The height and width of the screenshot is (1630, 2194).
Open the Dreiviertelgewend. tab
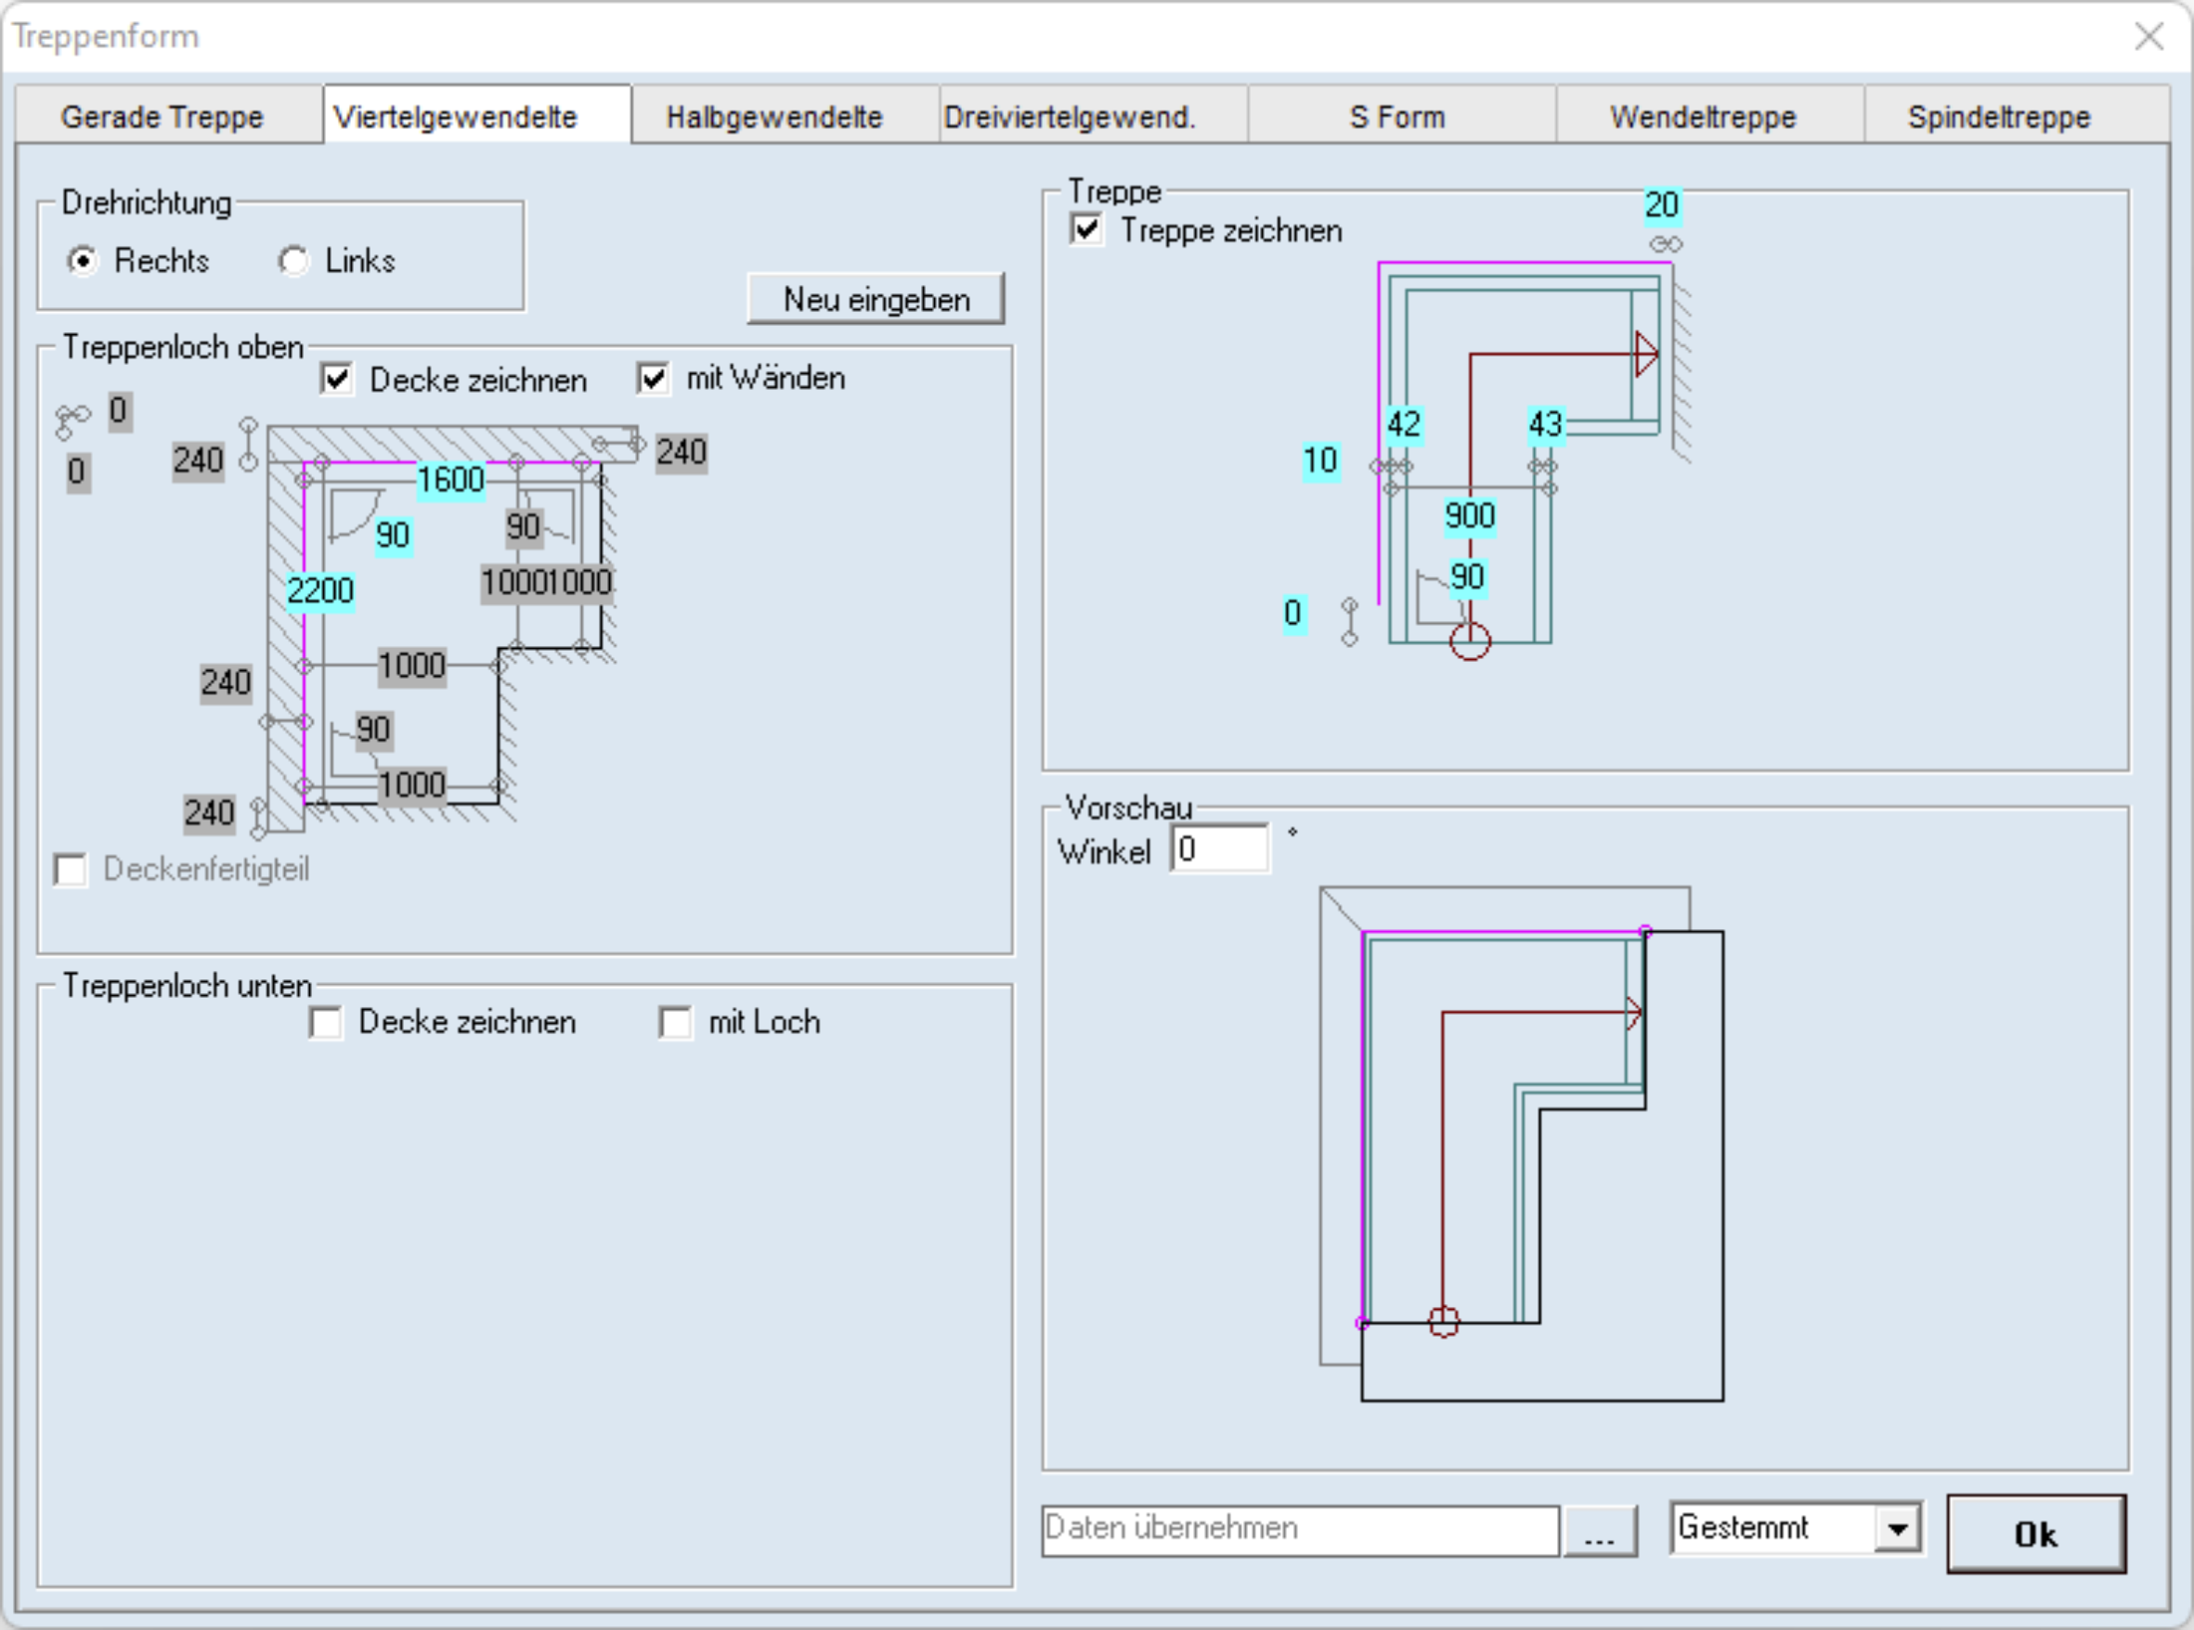(1094, 116)
